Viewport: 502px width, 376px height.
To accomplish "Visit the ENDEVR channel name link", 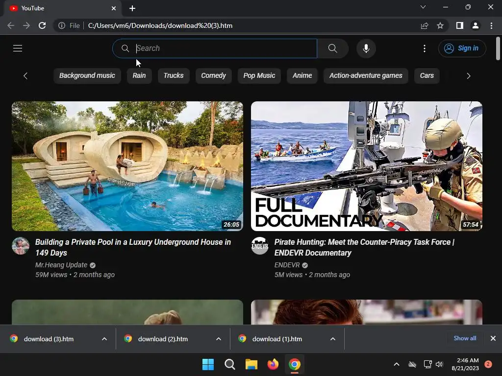I will click(287, 265).
